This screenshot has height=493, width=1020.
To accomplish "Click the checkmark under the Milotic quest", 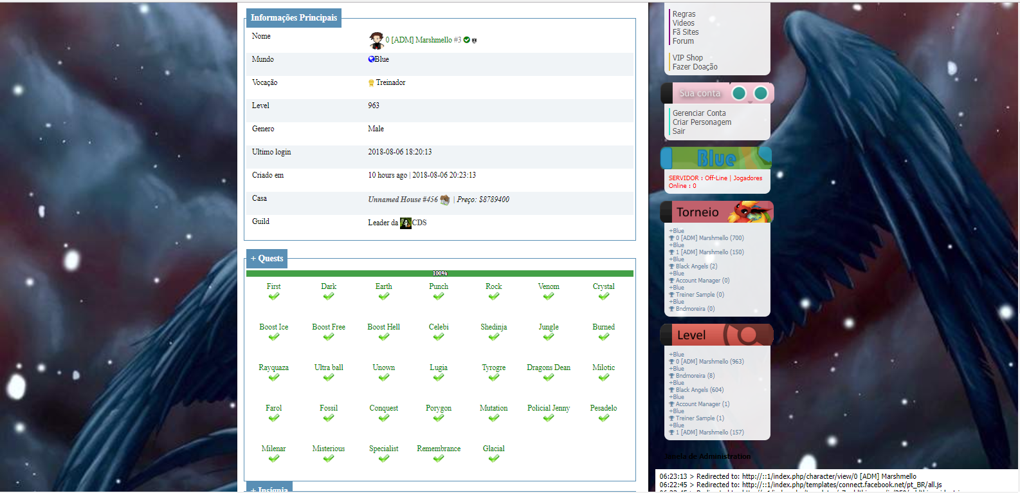I will 604,378.
